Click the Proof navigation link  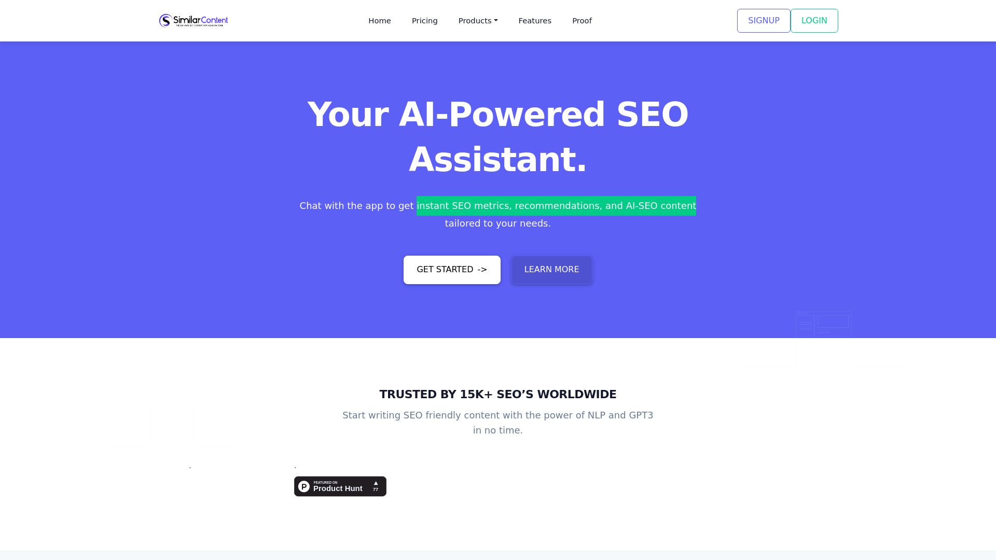[582, 21]
